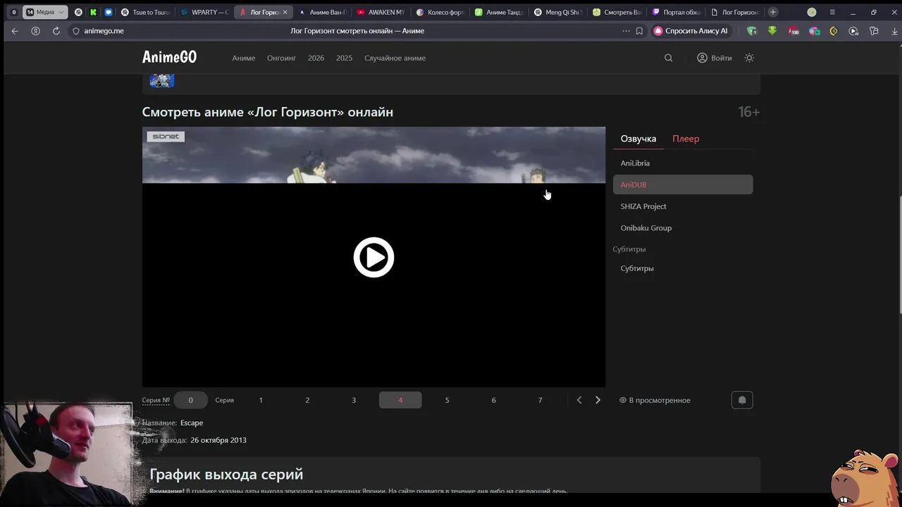
Task: Open the page actions three-dots menu
Action: click(626, 31)
